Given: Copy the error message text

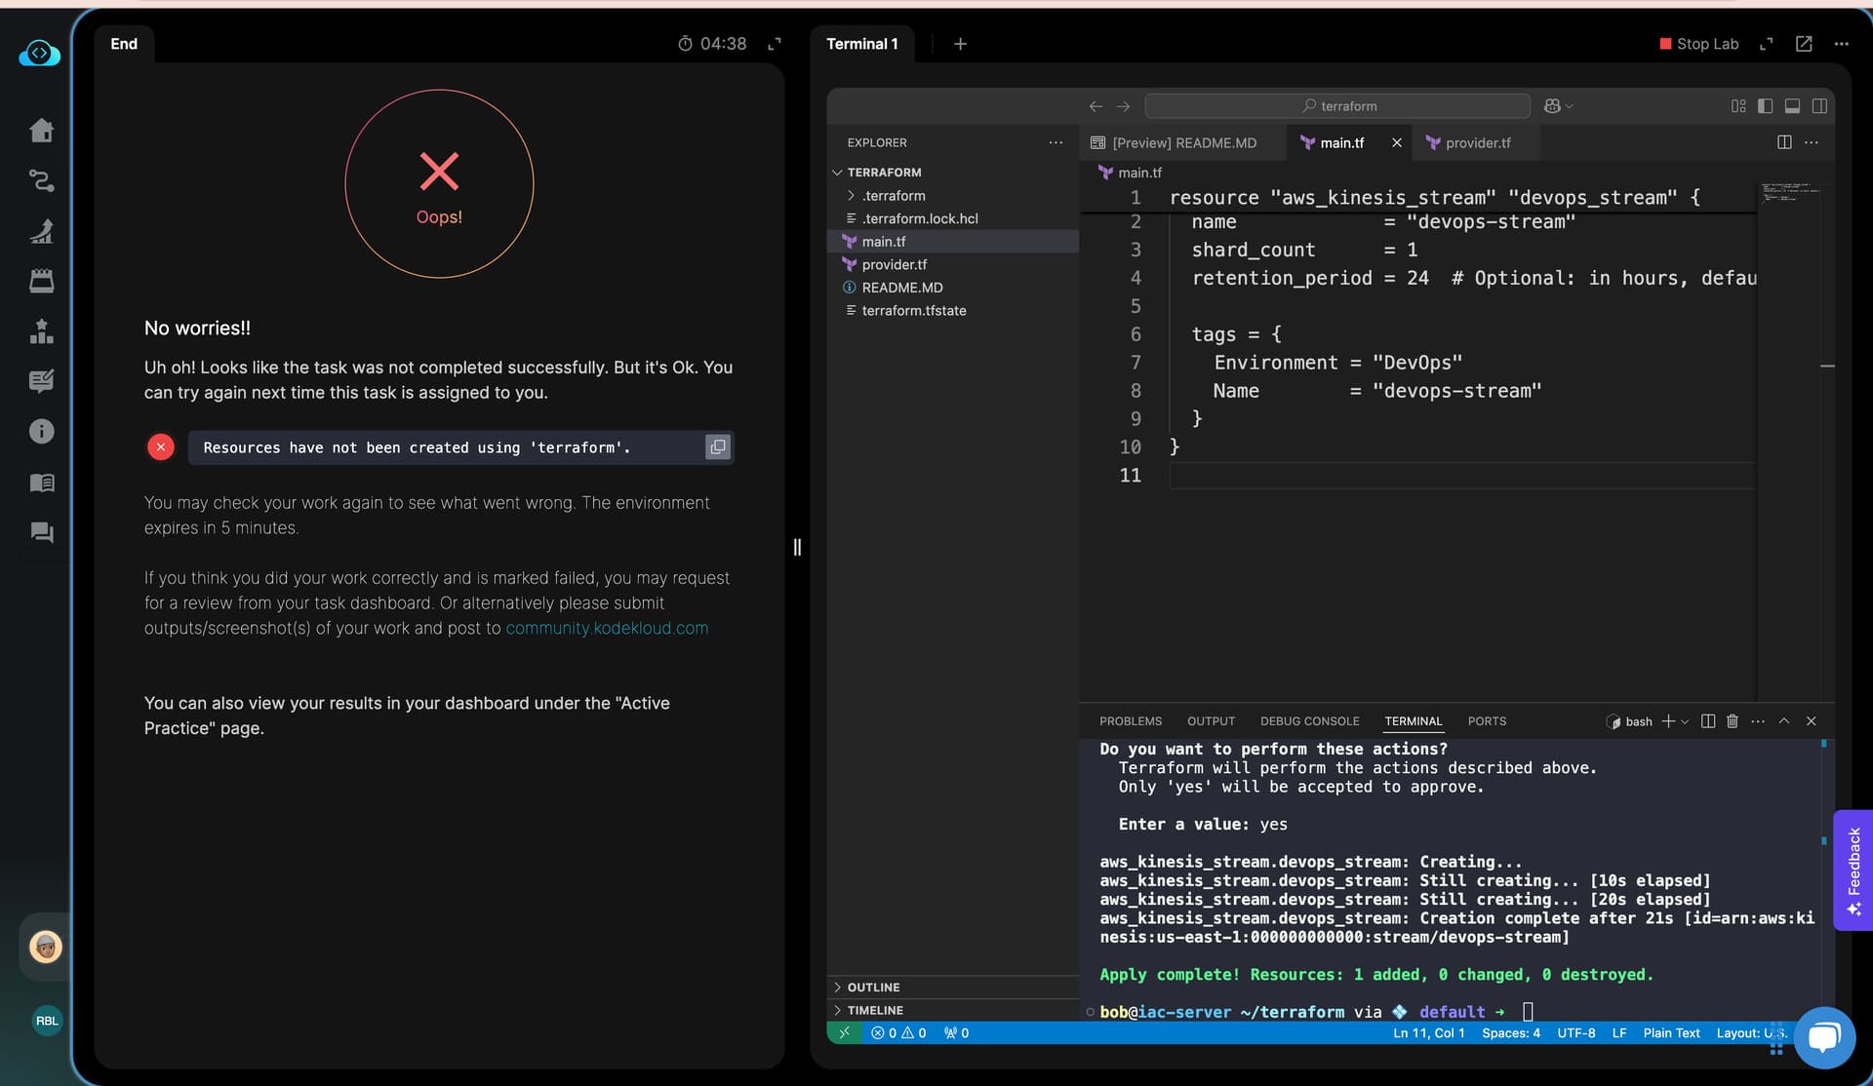Looking at the screenshot, I should coord(718,447).
